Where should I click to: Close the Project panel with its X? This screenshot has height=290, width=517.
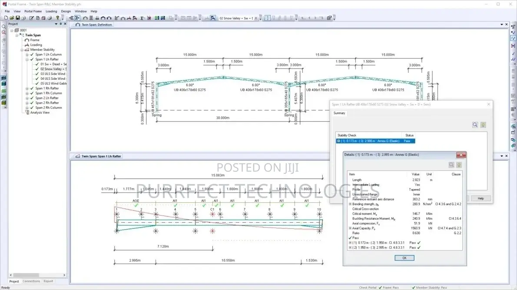coord(65,24)
